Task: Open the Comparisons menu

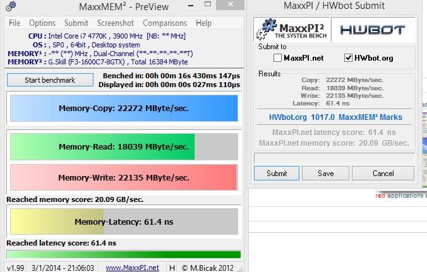Action: coord(165,23)
